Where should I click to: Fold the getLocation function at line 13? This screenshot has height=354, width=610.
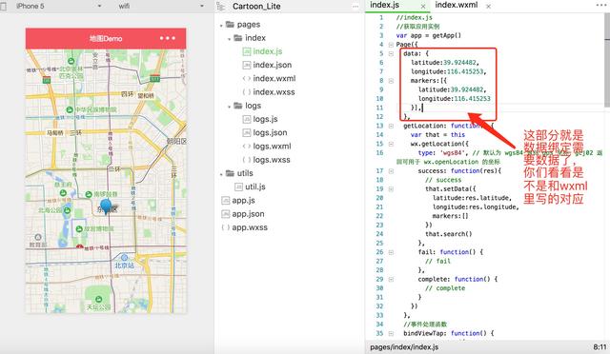point(391,126)
